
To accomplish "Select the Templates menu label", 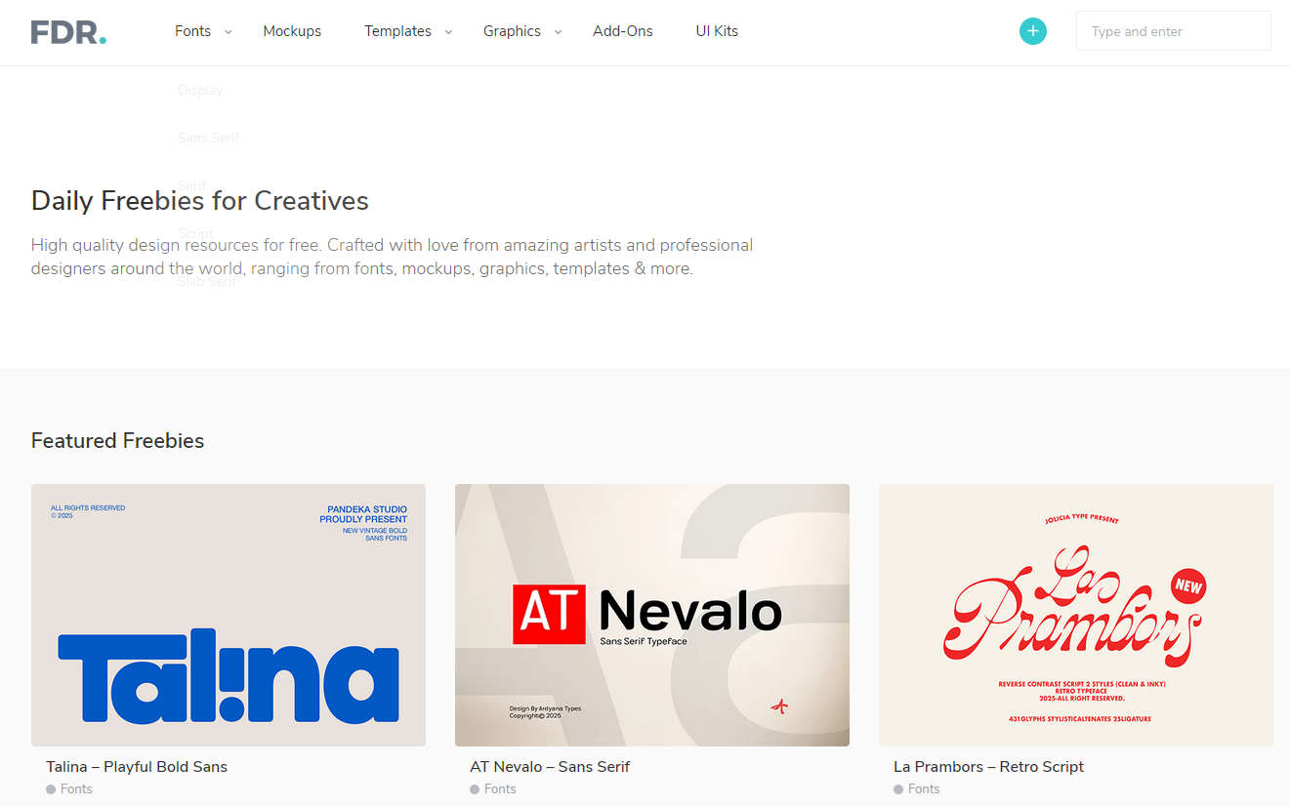I will point(397,31).
